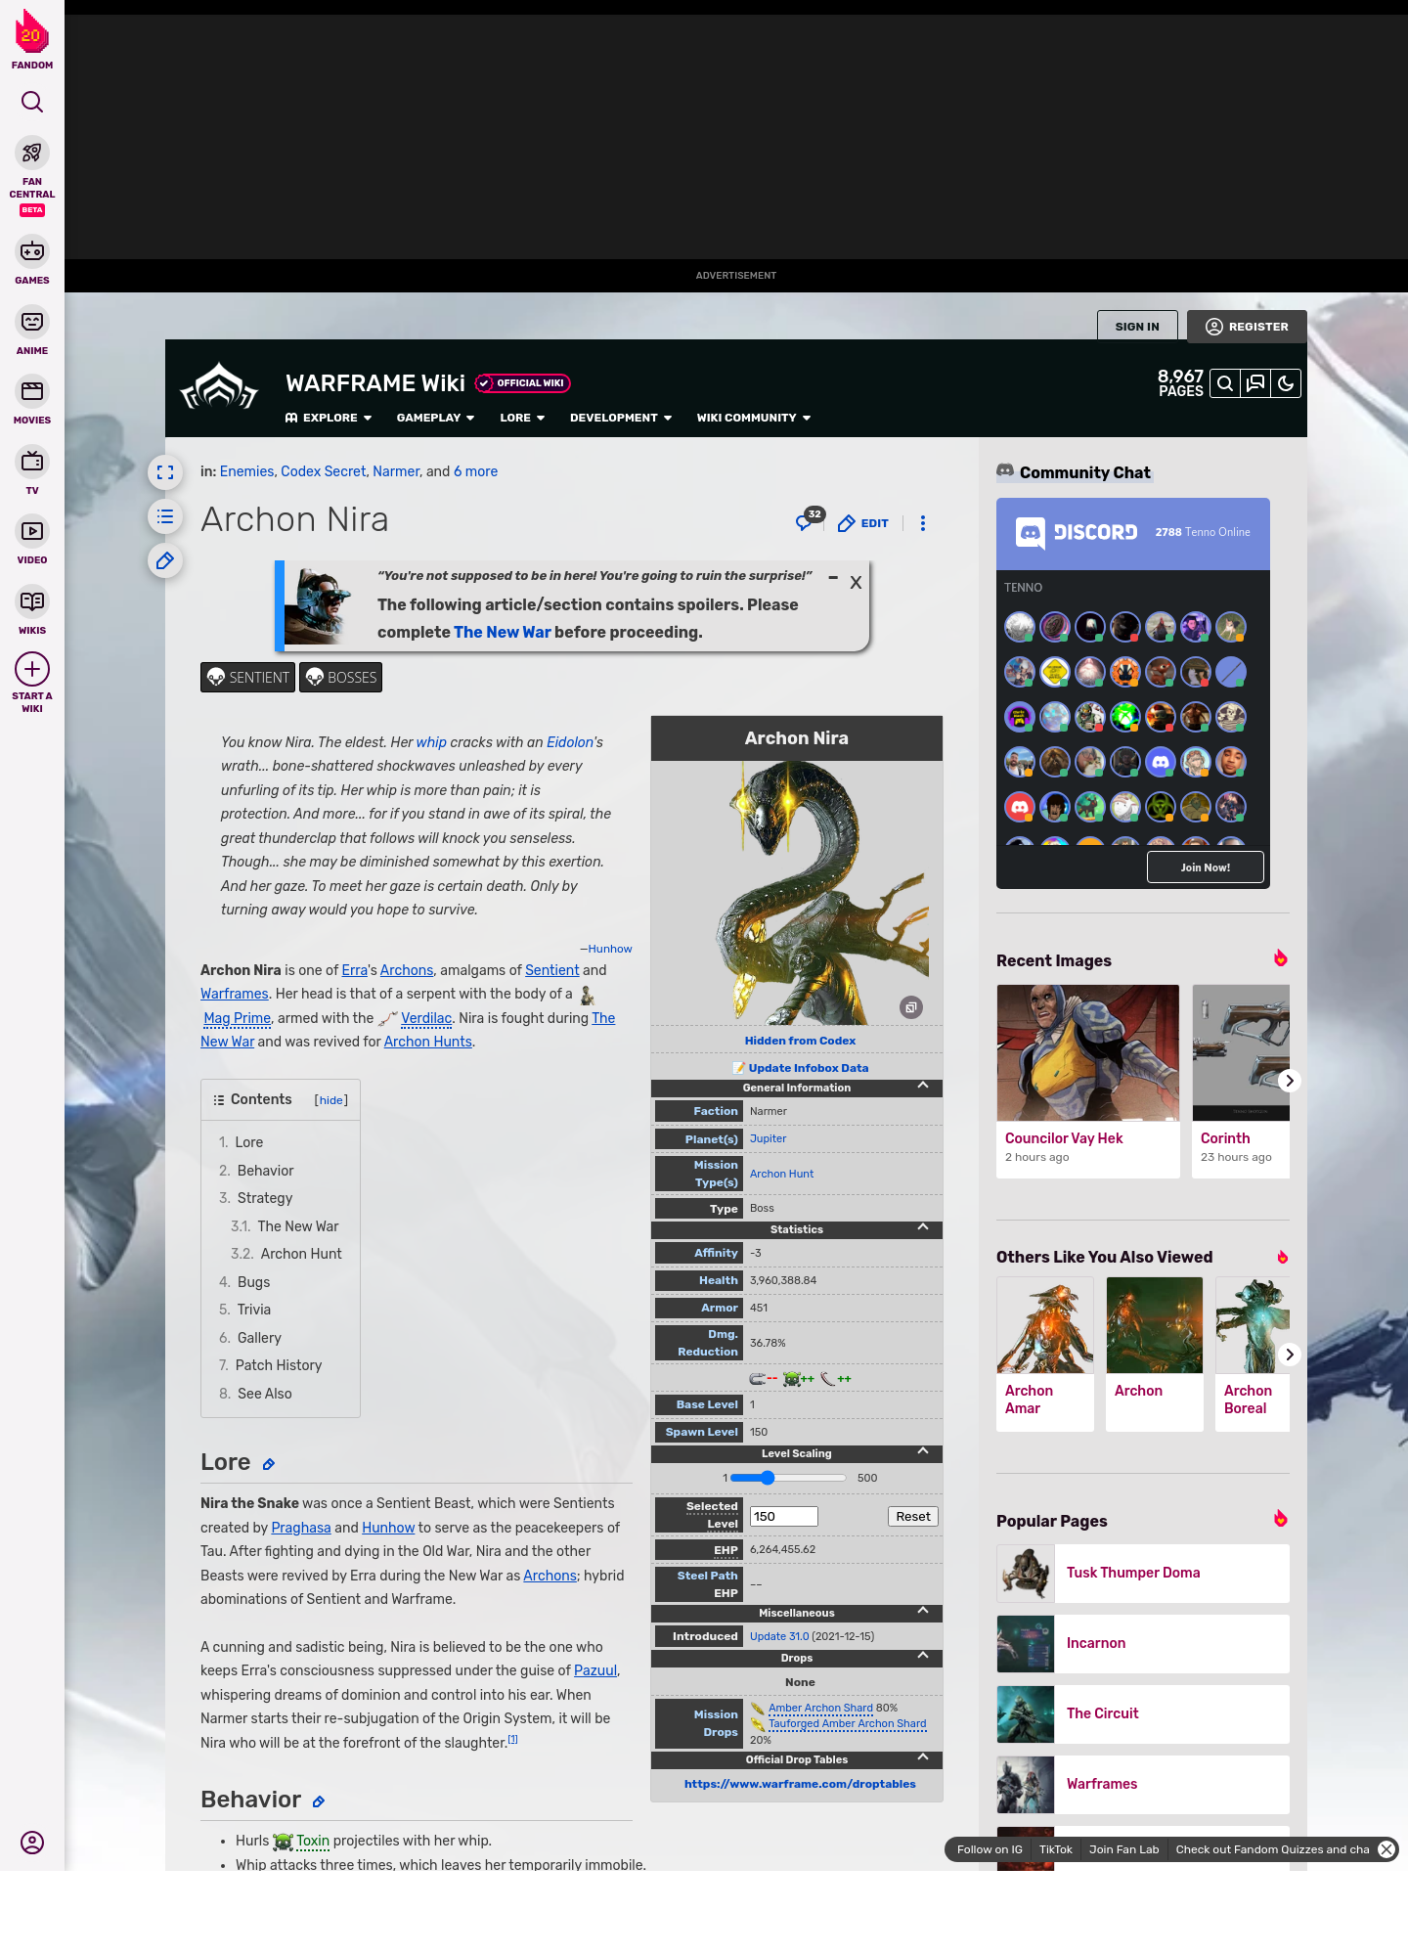
Task: Click the Sign In button
Action: tap(1137, 327)
